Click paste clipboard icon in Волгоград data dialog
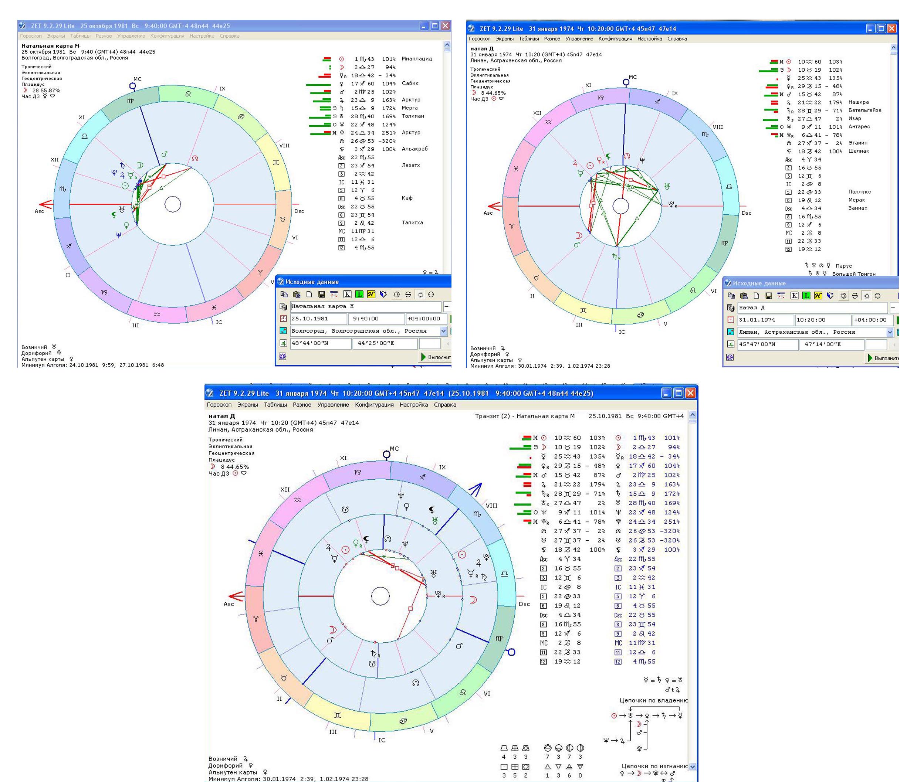 pyautogui.click(x=297, y=295)
